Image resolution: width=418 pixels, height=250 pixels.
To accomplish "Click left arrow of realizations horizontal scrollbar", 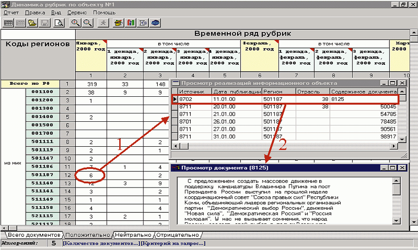I will (175, 146).
